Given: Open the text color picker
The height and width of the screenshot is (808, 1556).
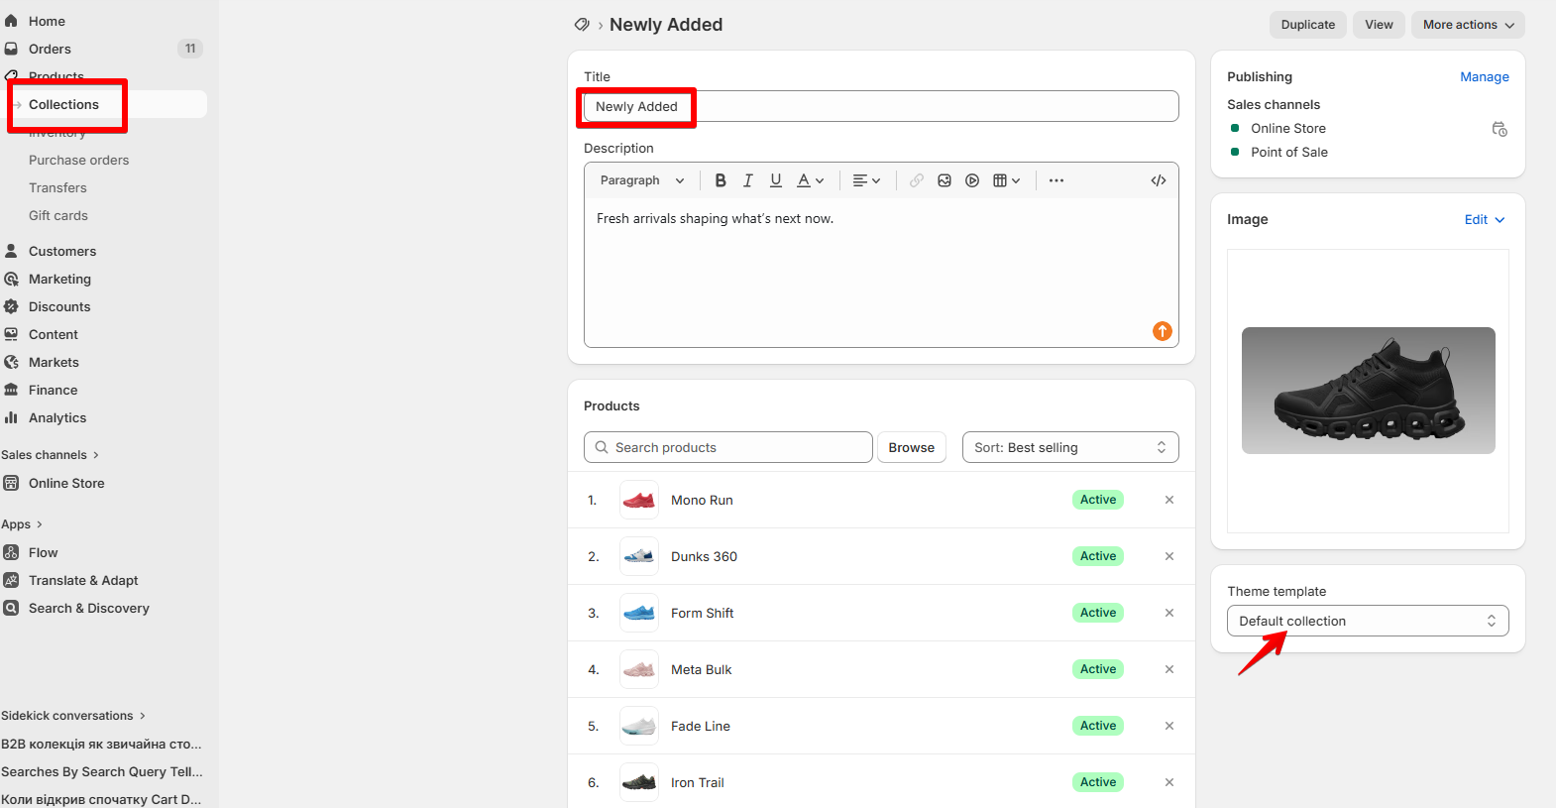Looking at the screenshot, I should pyautogui.click(x=811, y=180).
